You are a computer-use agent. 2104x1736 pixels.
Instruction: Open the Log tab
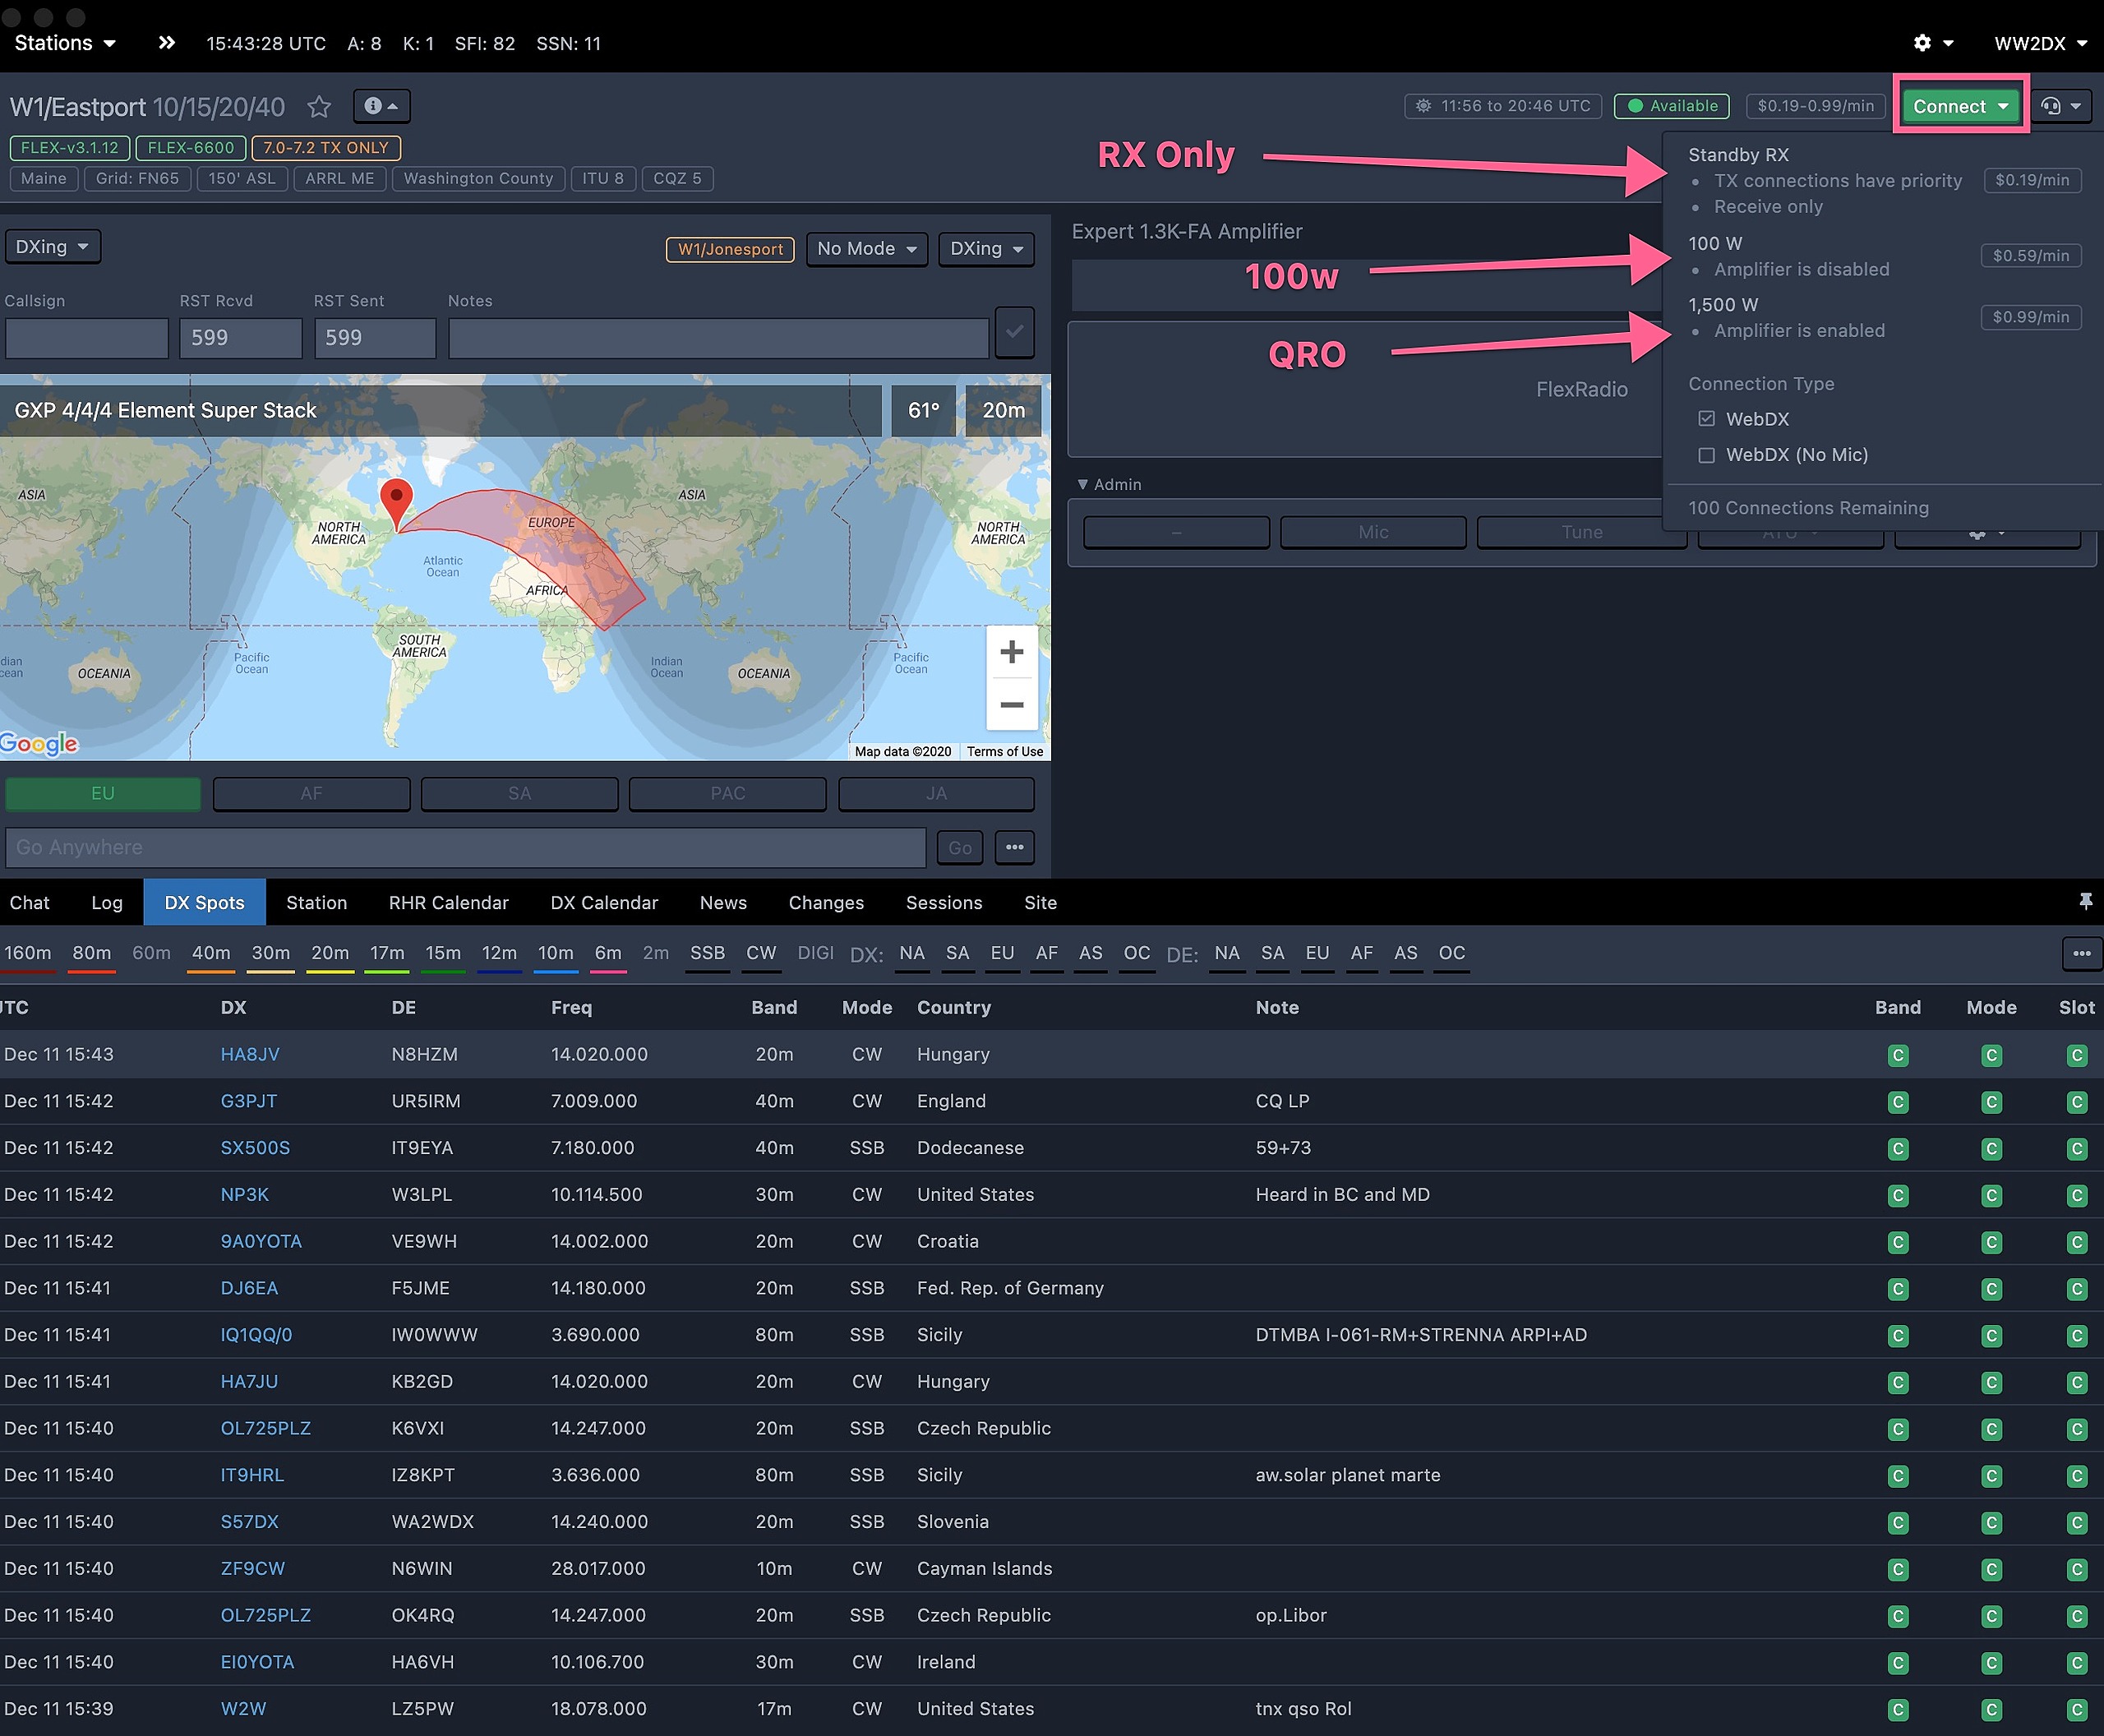[107, 903]
